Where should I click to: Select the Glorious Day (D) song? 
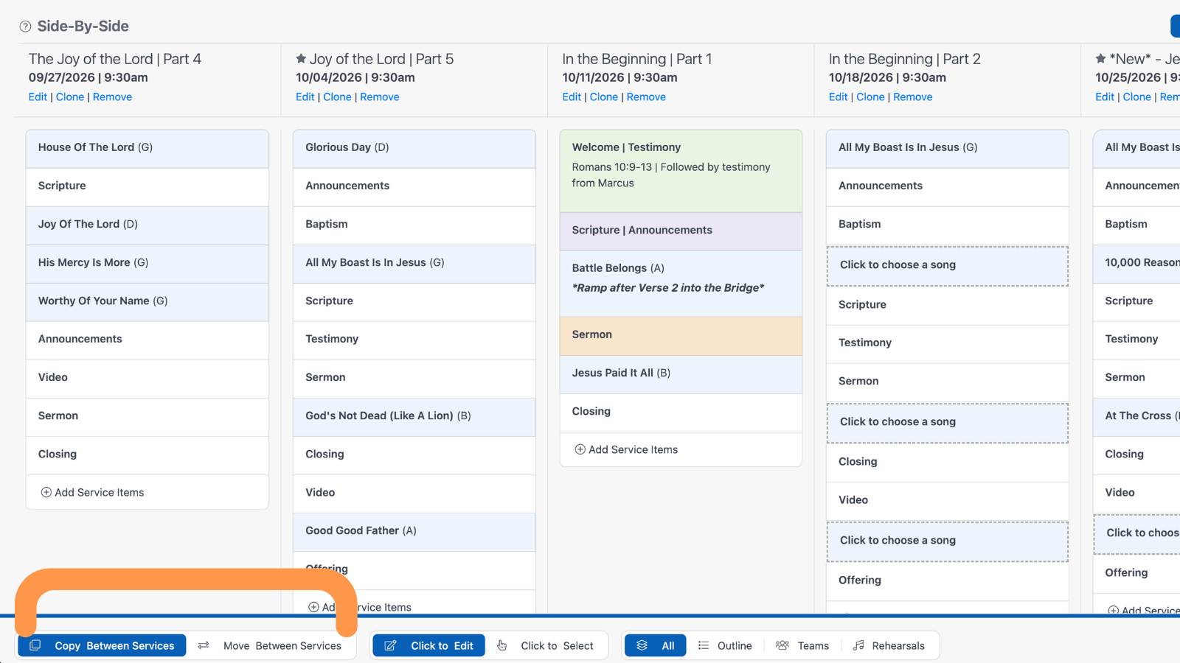tap(414, 149)
